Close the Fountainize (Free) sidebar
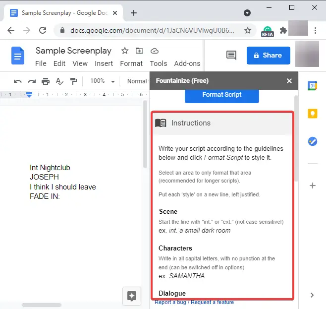The width and height of the screenshot is (326, 309). [x=289, y=81]
